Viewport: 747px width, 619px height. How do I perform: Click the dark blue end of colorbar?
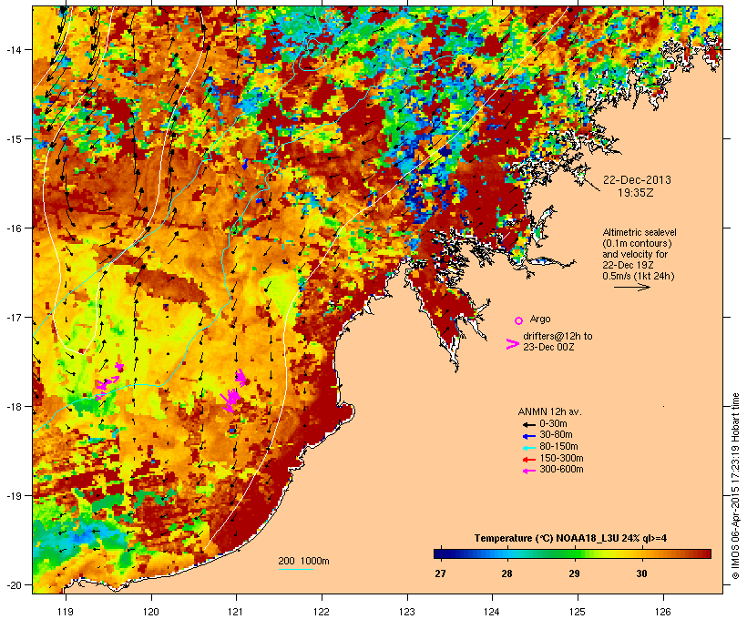(441, 553)
